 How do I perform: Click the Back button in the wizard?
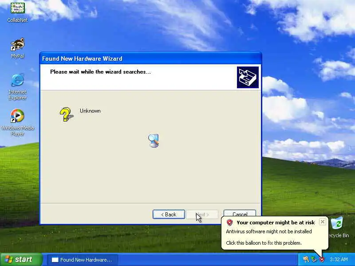point(169,215)
